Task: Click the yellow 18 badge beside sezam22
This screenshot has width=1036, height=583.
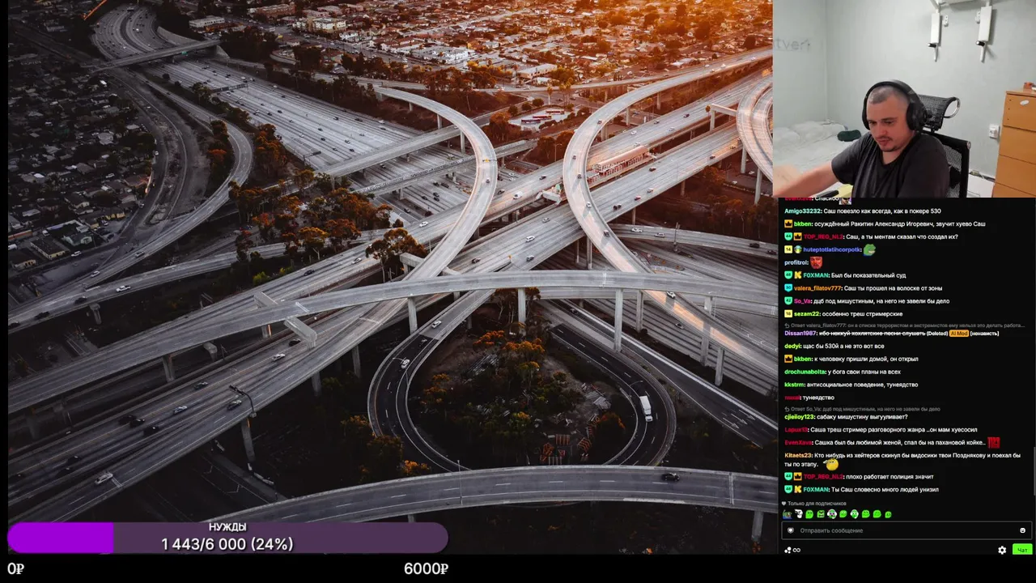Action: pos(788,314)
